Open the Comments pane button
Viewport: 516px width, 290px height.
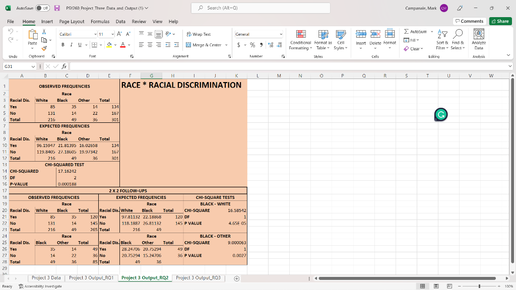469,21
